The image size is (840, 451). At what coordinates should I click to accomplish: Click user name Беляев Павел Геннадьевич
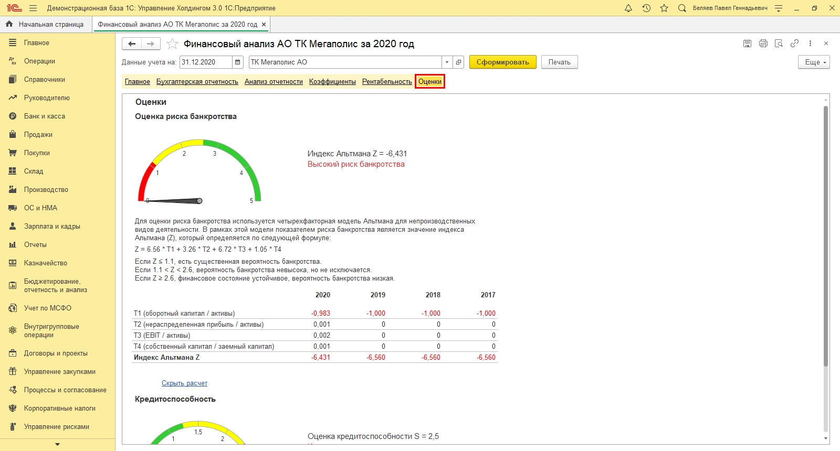[730, 8]
